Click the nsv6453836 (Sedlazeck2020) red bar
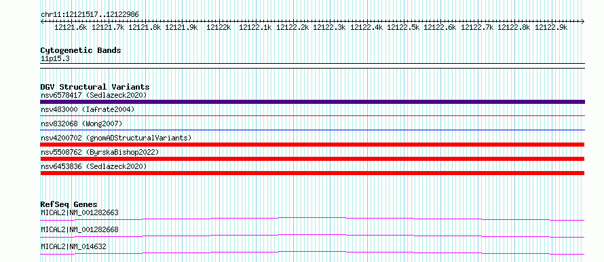Viewport: 604px width, 262px height. pos(312,173)
